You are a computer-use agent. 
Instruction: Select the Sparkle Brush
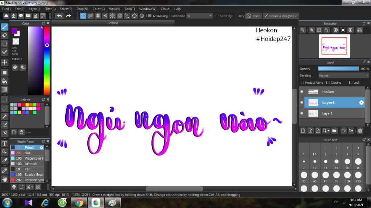(27, 174)
